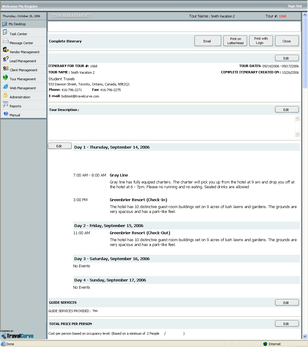Click the Day 2 - Friday heading
The image size is (308, 347).
tap(109, 226)
